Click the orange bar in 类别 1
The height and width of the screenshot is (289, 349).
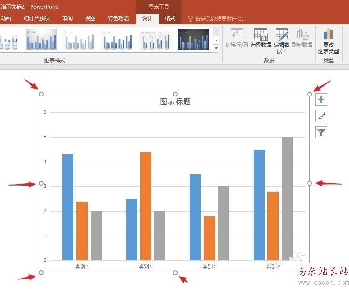click(x=82, y=231)
